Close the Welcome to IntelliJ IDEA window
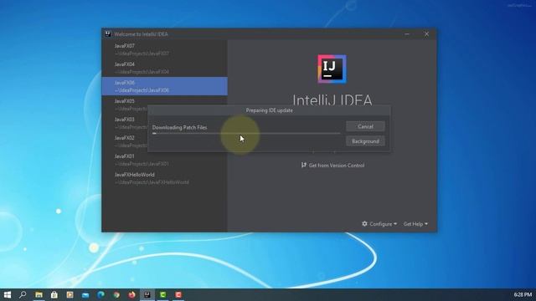Viewport: 536px width, 301px height. pos(426,33)
